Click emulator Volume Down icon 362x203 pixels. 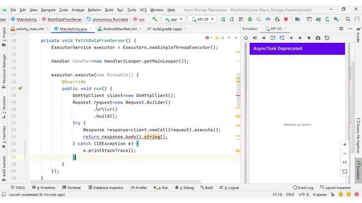coord(264,38)
